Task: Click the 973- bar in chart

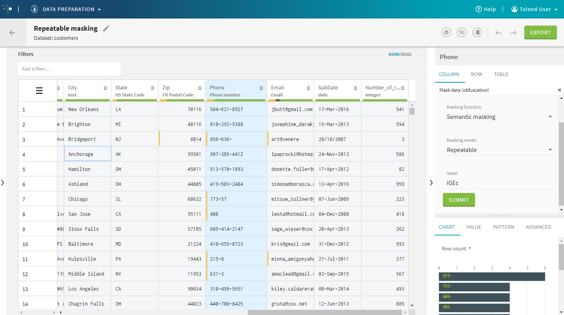Action: click(x=492, y=276)
